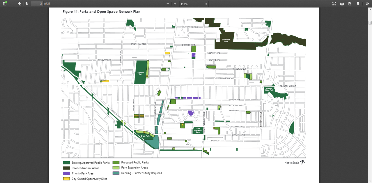Screen dimensions: 372x183
Task: Bookmark the current view
Action: point(358,4)
